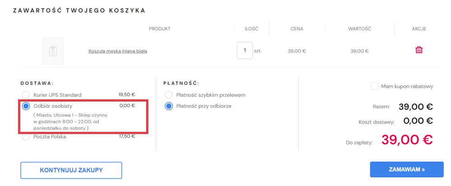The width and height of the screenshot is (451, 186).
Task: Choose Płatność przy odbiorze payment
Action: click(x=169, y=107)
